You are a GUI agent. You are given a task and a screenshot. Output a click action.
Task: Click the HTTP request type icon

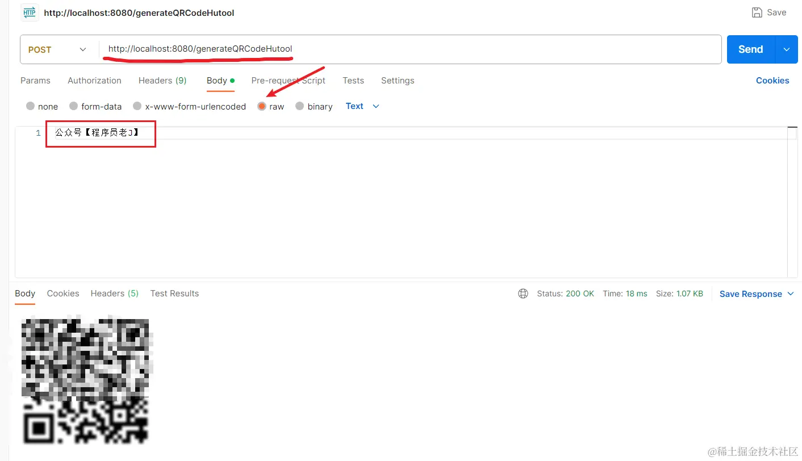point(30,12)
